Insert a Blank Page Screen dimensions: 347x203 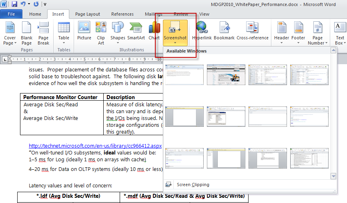pyautogui.click(x=26, y=33)
